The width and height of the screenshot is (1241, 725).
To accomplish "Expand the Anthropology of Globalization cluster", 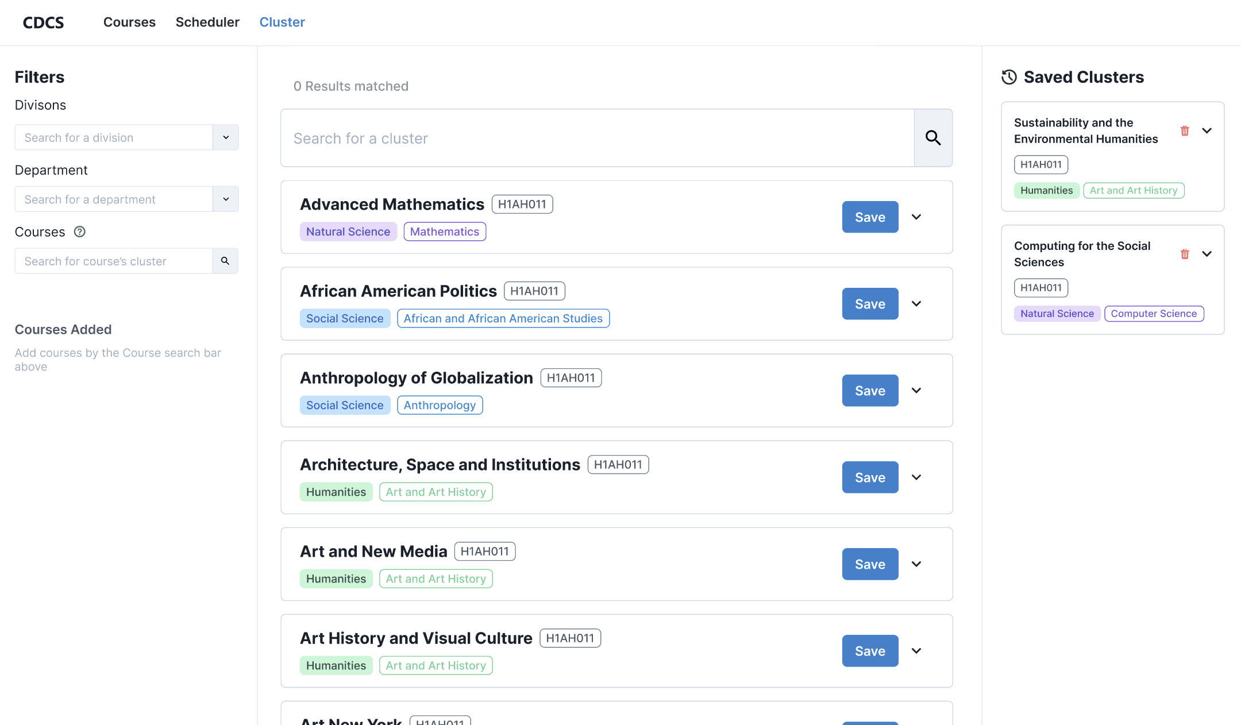I will click(x=916, y=391).
